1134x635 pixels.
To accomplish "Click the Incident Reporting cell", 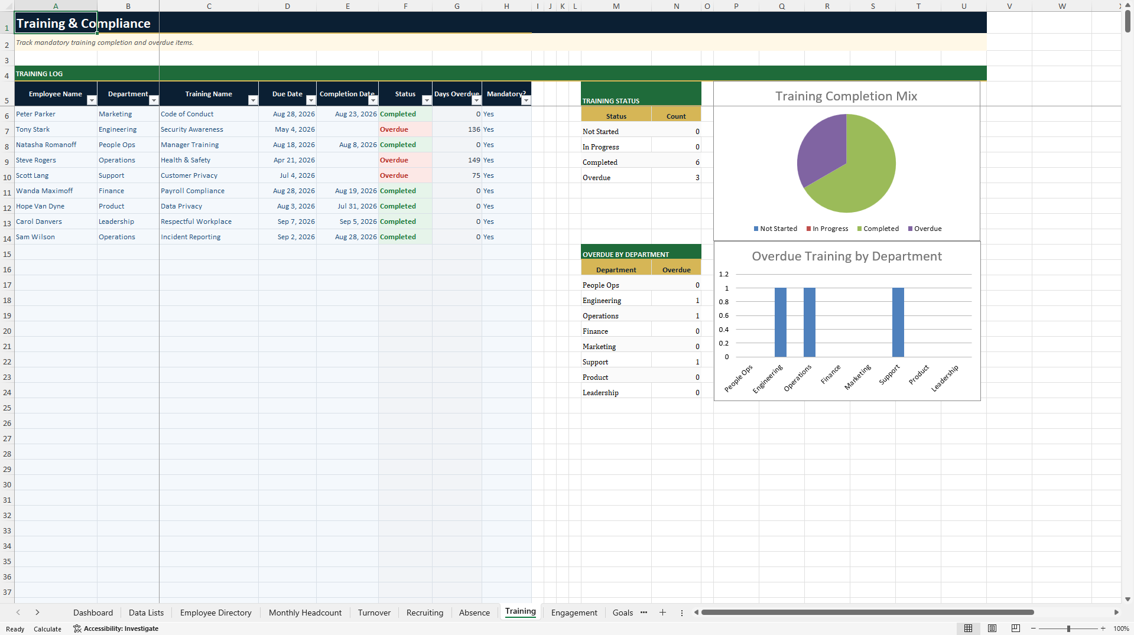I will click(x=209, y=237).
